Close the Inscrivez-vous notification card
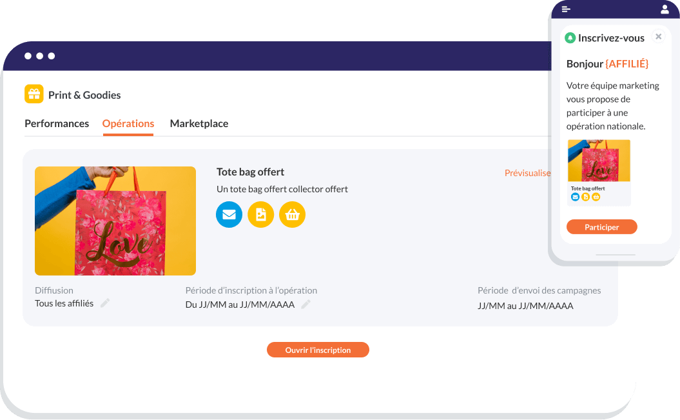Image resolution: width=680 pixels, height=420 pixels. (x=658, y=36)
